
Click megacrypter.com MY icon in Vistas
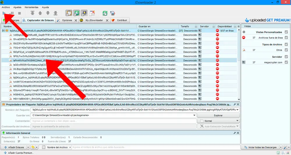244,62
